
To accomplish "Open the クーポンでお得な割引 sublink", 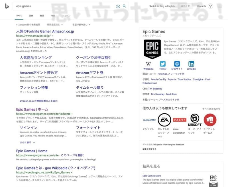I will pos(94,58).
